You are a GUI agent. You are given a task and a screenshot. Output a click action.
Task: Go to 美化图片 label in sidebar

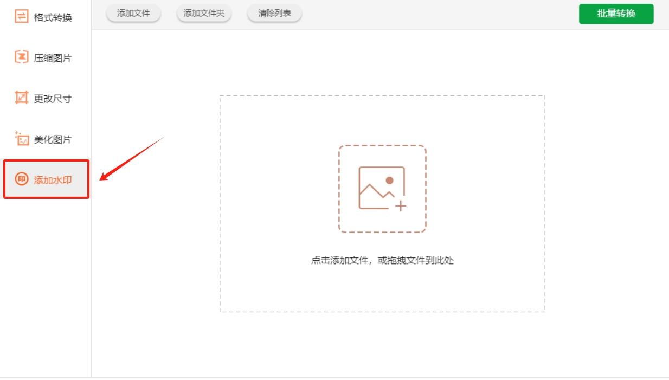[53, 139]
